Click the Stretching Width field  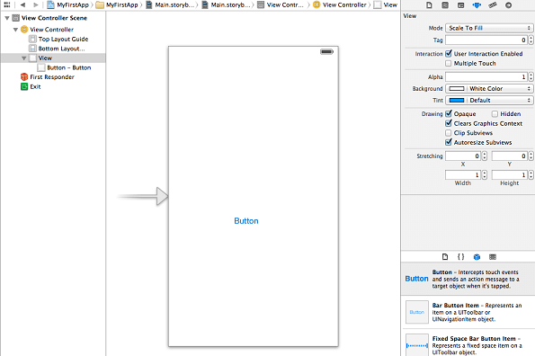463,175
